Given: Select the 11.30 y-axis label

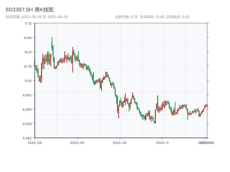Looking at the screenshot, I should point(28,81).
